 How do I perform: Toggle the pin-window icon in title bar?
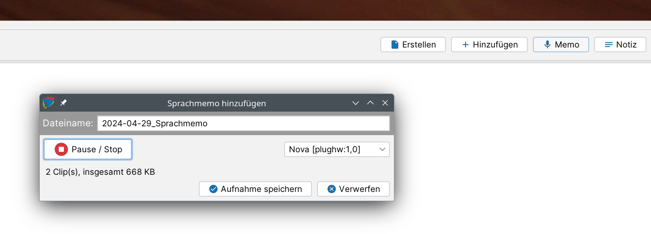click(63, 103)
